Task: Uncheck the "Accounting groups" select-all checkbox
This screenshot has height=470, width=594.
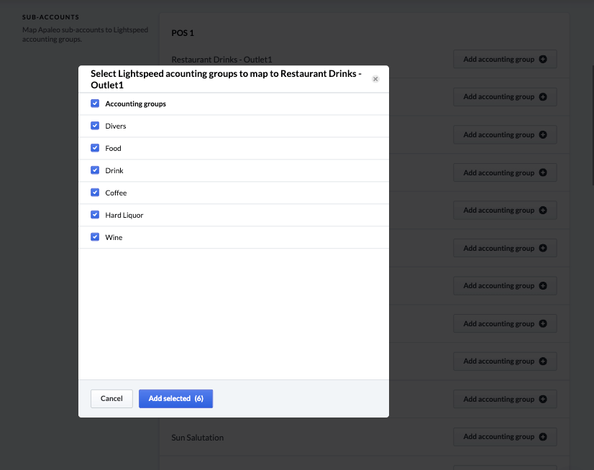Action: [95, 103]
